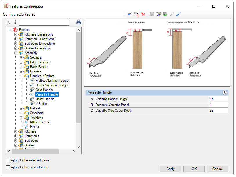Click the duplicate configuration icon
236x177 pixels.
pos(137,14)
